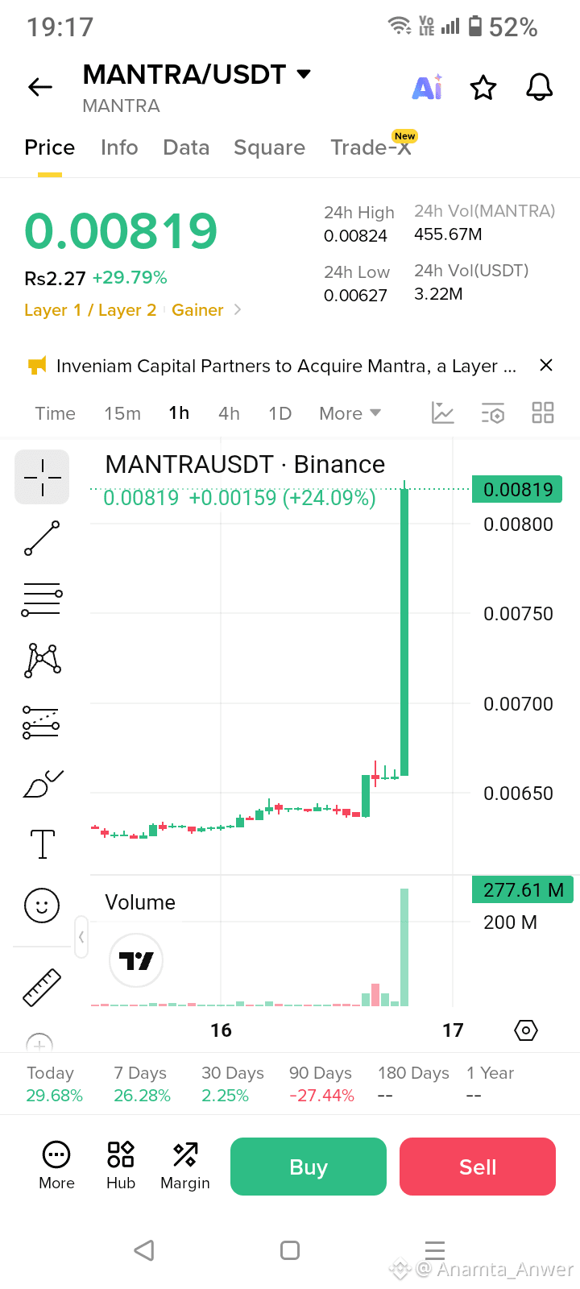The image size is (580, 1289).
Task: Open the MANTRA/USDT pair dropdown
Action: point(304,74)
